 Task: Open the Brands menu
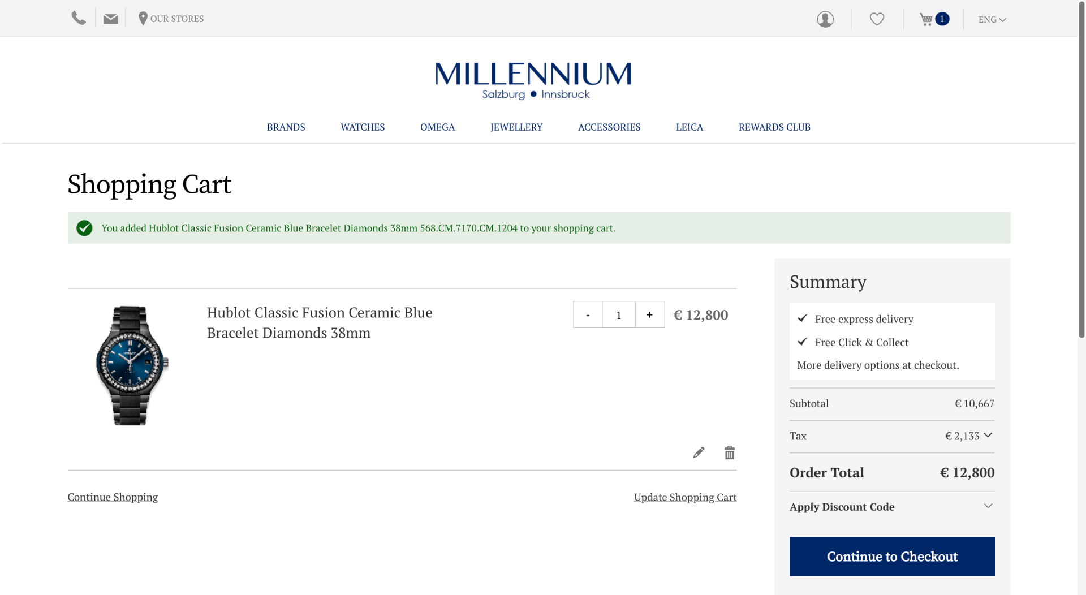[286, 127]
